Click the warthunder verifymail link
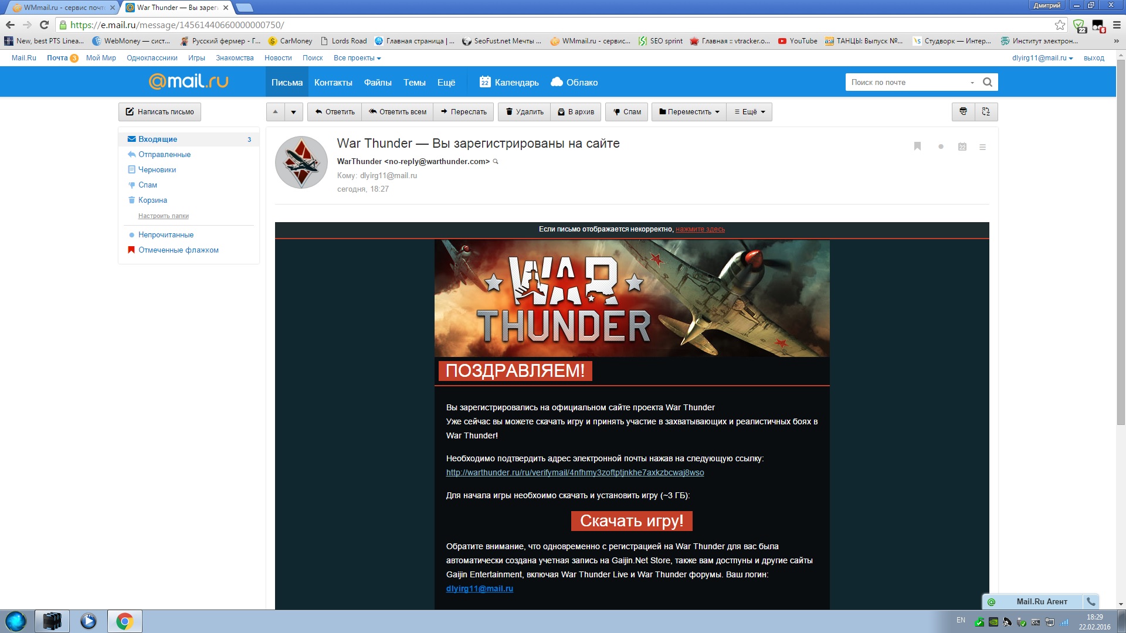Screen dimensions: 1126x633 (x=575, y=472)
